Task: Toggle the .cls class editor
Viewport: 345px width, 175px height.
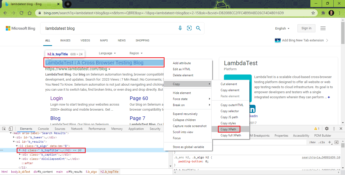Action: point(322,142)
